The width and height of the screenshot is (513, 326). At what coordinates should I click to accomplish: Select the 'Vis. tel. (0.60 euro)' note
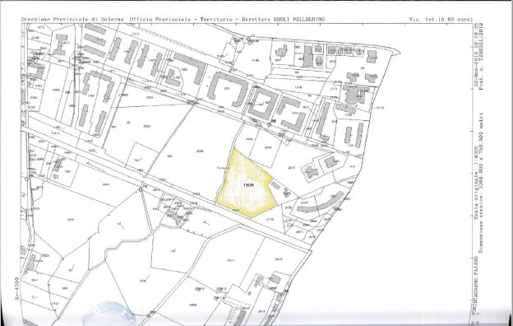click(x=441, y=19)
